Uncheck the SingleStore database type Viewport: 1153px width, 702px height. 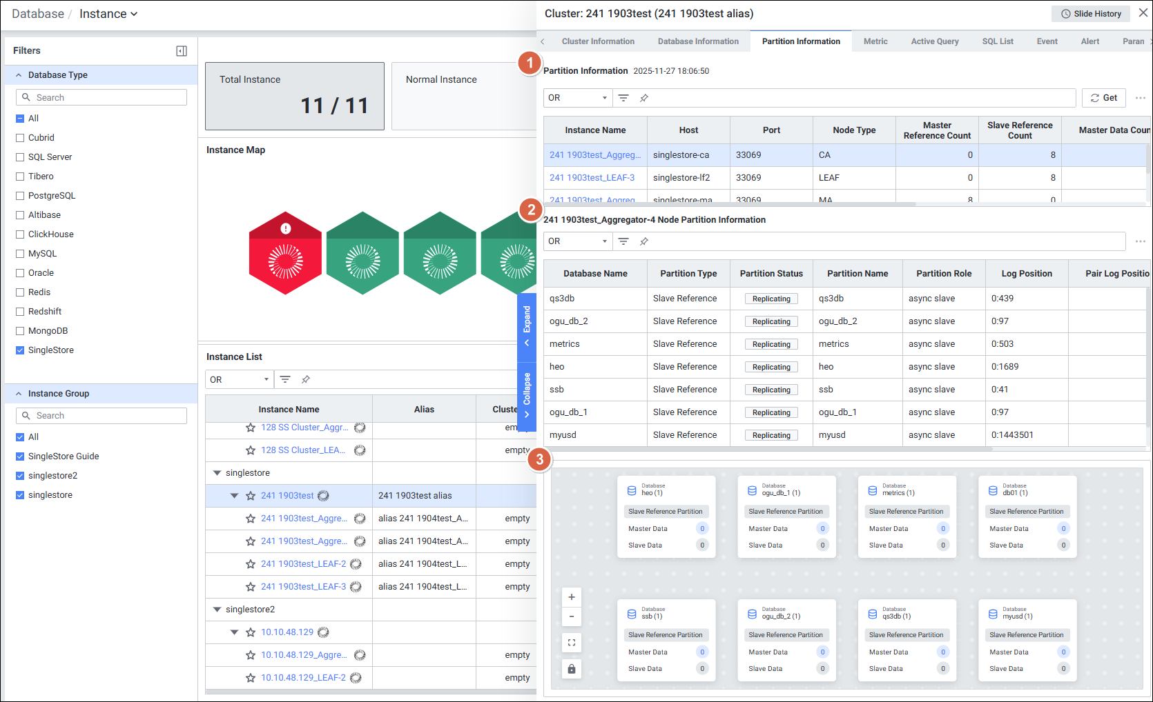click(x=20, y=350)
